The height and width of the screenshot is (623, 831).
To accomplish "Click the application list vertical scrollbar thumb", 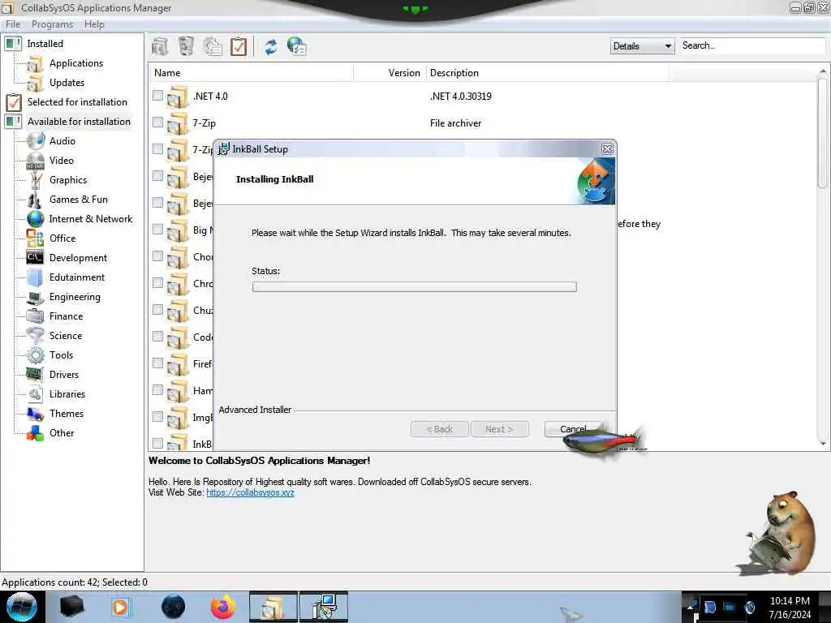I will 823,132.
